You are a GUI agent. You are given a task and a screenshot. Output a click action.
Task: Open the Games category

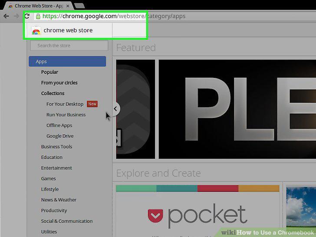click(48, 178)
